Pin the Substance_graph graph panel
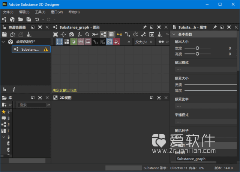The height and width of the screenshot is (172, 240). click(144, 27)
